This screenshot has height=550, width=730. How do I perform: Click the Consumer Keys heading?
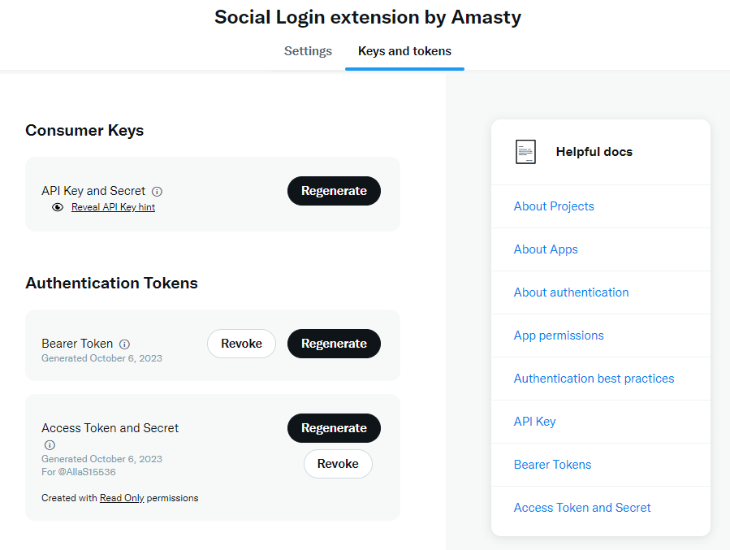pyautogui.click(x=84, y=131)
